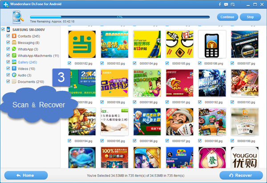Open the Videos (10) category
Image resolution: width=267 pixels, height=183 pixels.
(26, 69)
